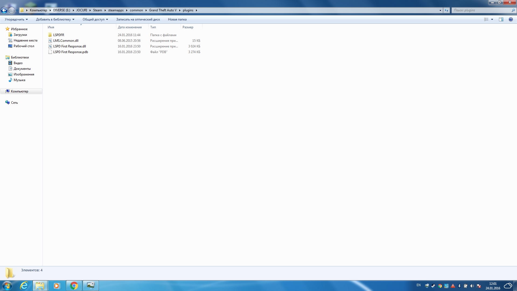Click the Back navigation arrow

coord(4,10)
